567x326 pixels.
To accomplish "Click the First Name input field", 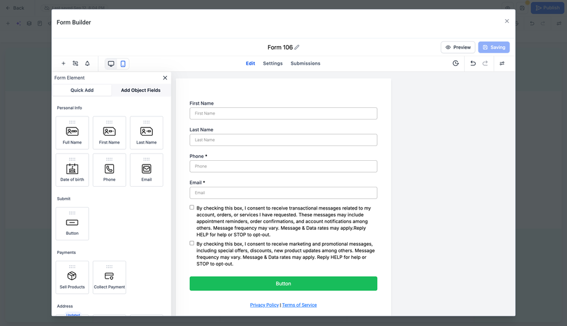I will coord(283,113).
